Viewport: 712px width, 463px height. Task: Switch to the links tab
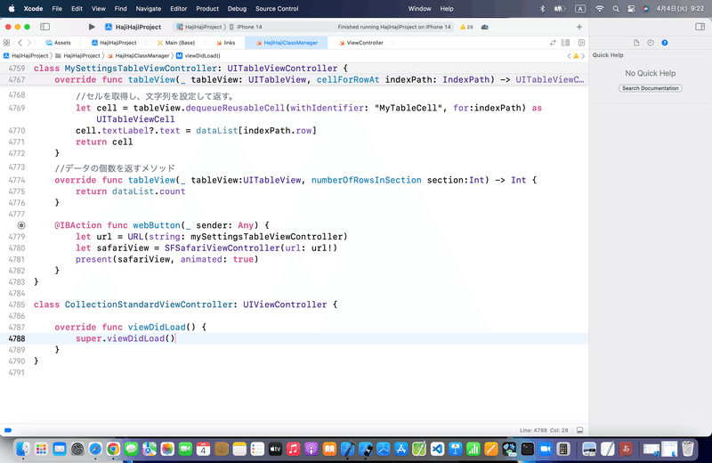[x=226, y=43]
